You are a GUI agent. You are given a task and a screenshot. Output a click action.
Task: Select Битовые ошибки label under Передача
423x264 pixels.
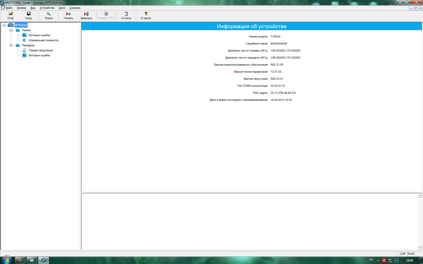coord(39,55)
